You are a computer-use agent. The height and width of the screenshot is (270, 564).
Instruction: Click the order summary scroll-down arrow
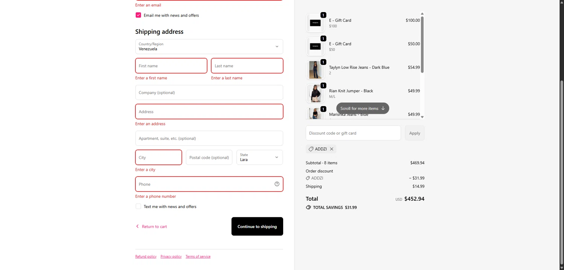422,117
